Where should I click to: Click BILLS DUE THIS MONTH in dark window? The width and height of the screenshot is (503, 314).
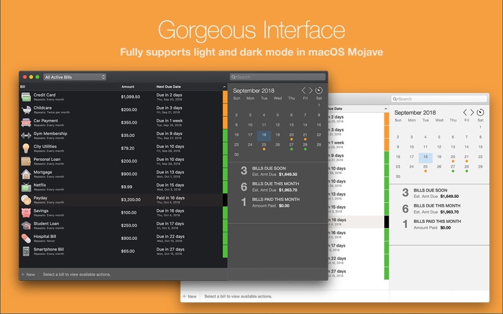click(275, 184)
